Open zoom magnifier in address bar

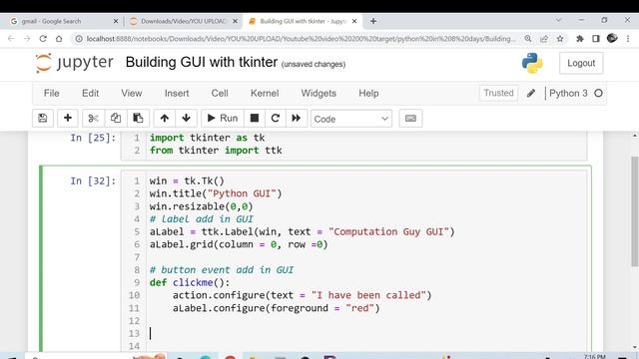(528, 39)
